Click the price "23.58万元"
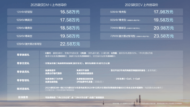 tap(164, 36)
